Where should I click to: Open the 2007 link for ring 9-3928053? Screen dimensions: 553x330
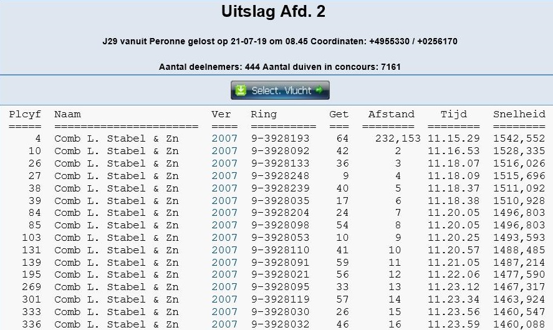(224, 238)
